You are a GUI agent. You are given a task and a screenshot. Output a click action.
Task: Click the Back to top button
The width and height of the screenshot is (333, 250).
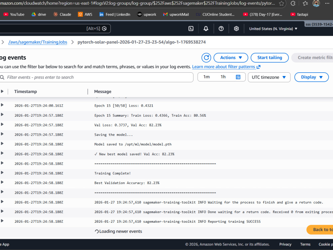tap(320, 230)
